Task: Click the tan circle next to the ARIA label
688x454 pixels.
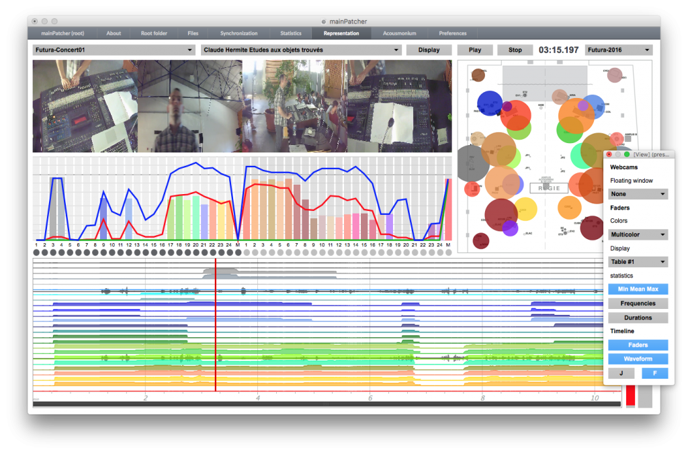Action: point(560,97)
